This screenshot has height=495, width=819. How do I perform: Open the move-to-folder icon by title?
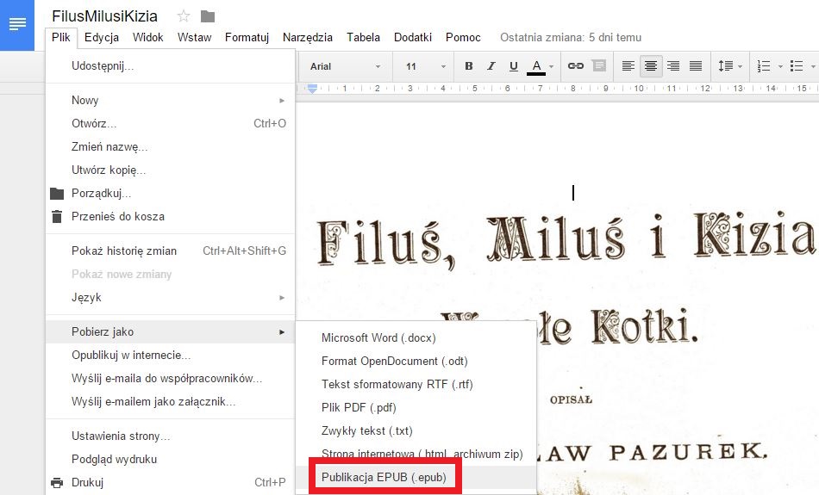coord(208,16)
